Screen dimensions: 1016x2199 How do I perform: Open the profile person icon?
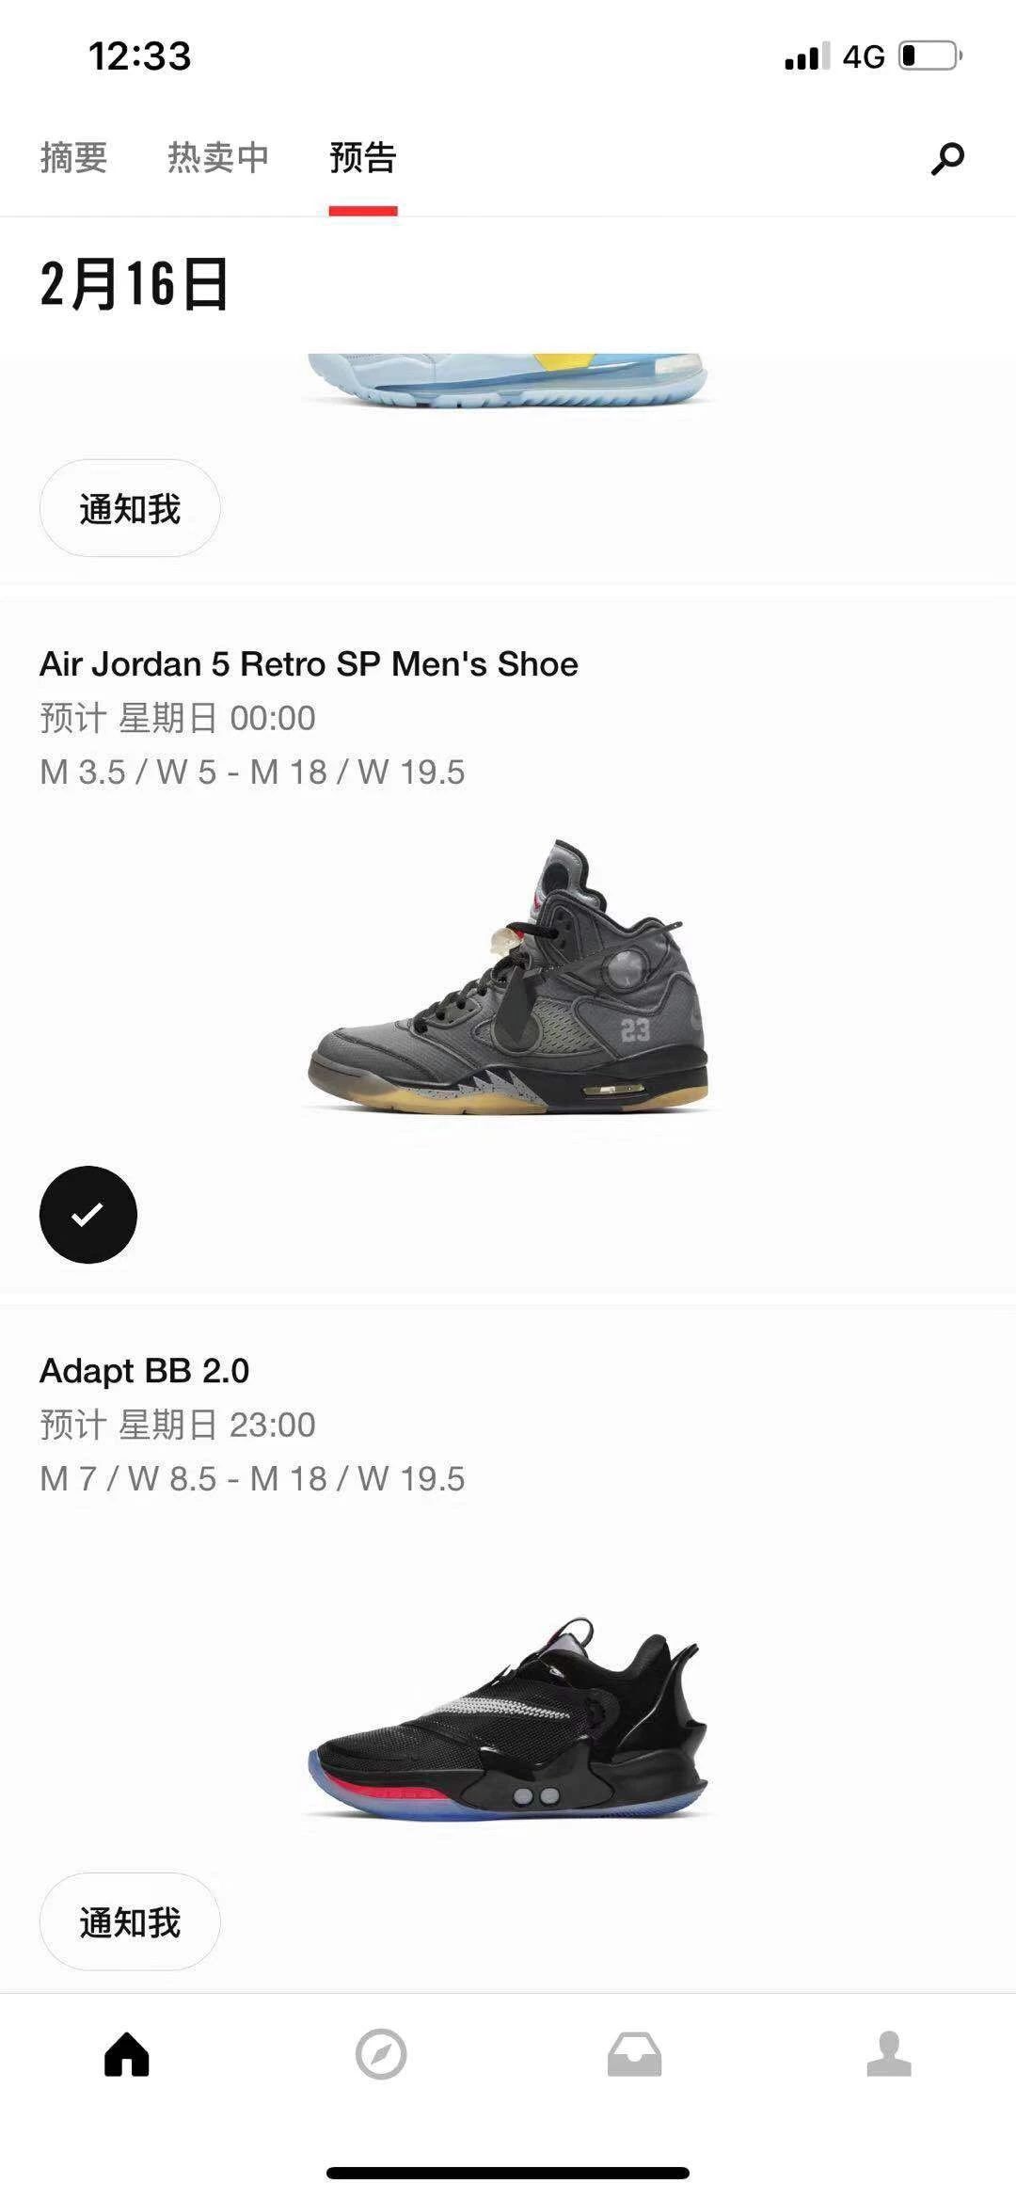pyautogui.click(x=889, y=2053)
